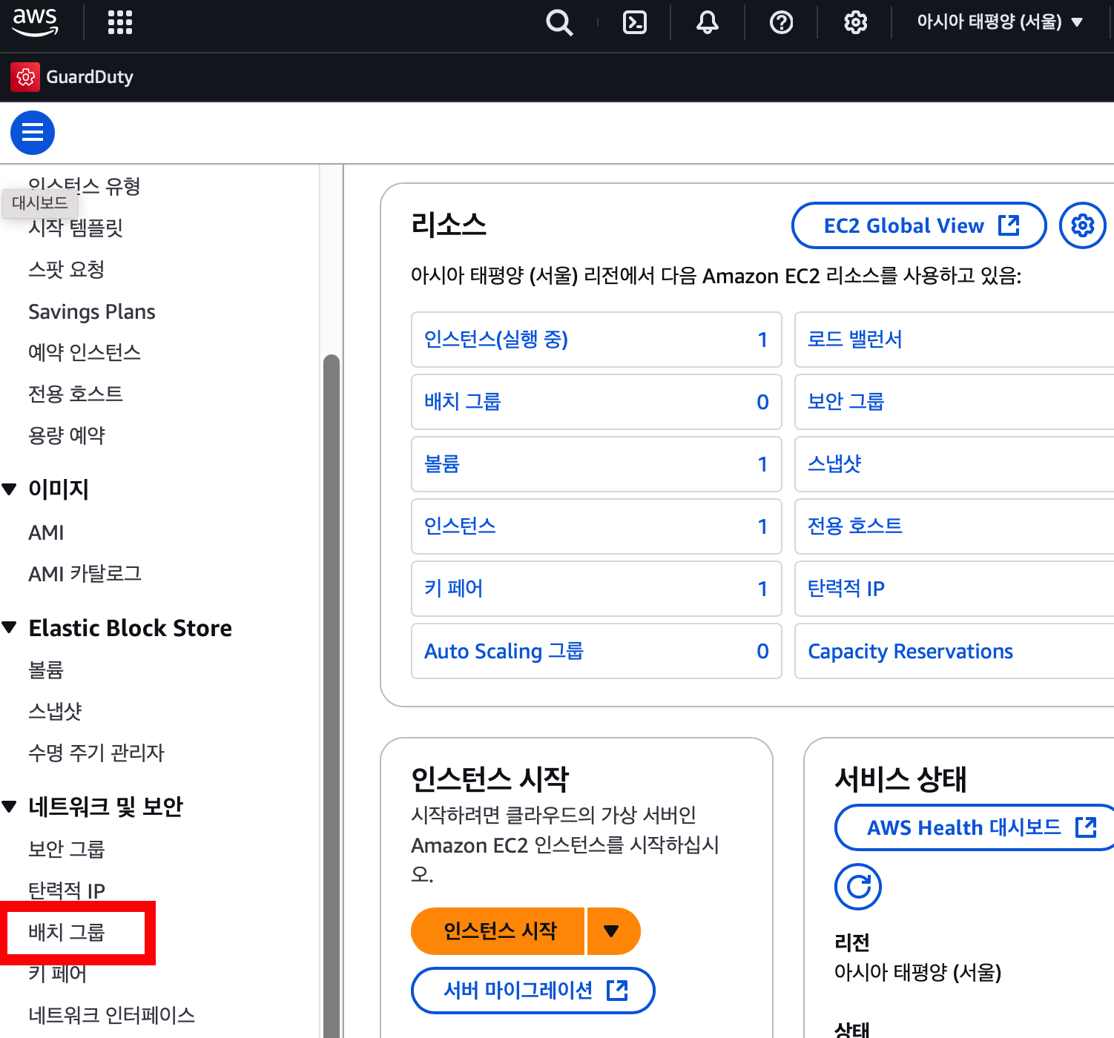This screenshot has height=1038, width=1114.
Task: Open 배치 그룹 resource card link
Action: pyautogui.click(x=463, y=402)
